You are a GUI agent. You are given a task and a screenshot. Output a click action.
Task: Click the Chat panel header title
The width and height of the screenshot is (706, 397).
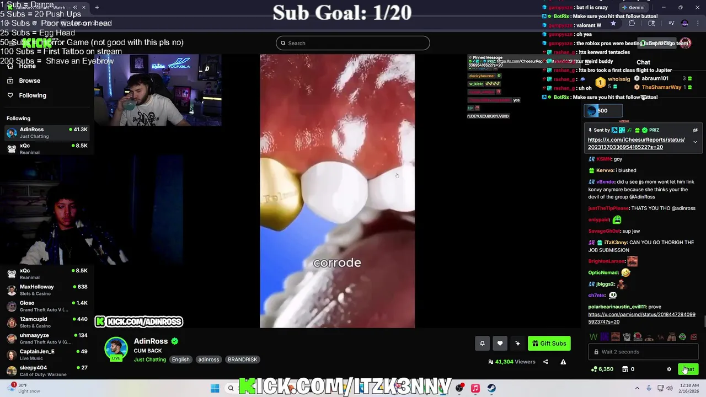click(643, 62)
